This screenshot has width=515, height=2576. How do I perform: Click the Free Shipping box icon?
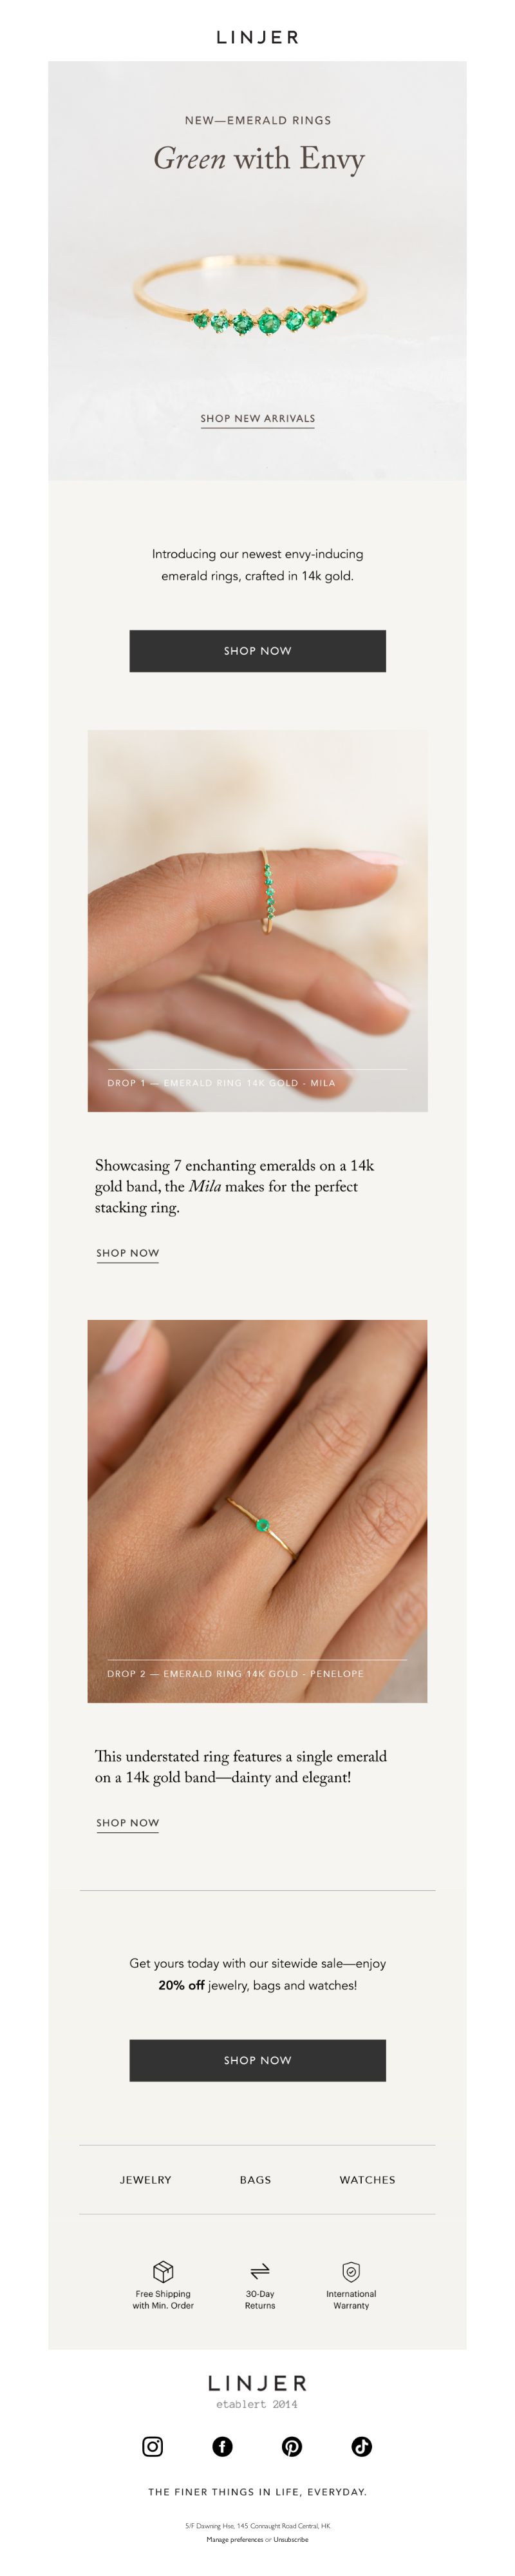pos(163,2271)
